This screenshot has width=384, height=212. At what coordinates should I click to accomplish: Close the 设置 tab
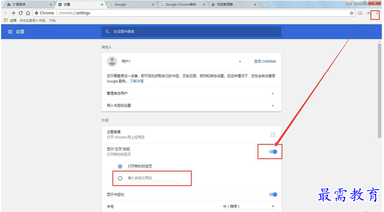point(102,4)
